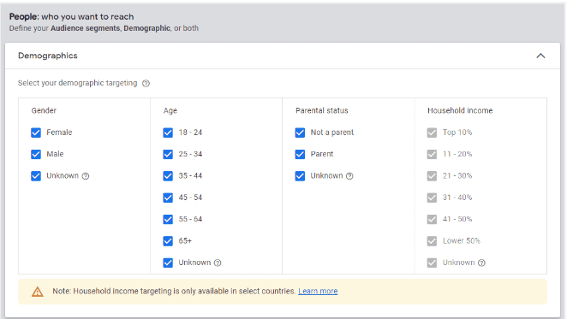Open help icon next to Household income Unknown
The image size is (567, 319).
[x=481, y=263]
